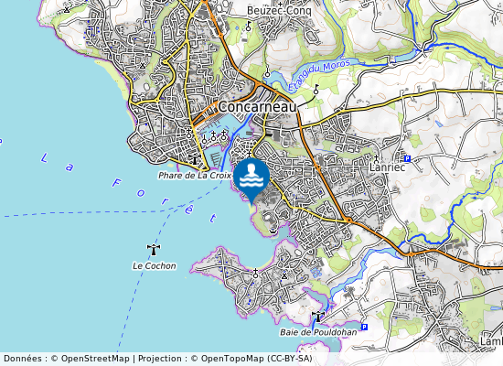
Task: Click the Phare de La Croix label
Action: pos(195,176)
